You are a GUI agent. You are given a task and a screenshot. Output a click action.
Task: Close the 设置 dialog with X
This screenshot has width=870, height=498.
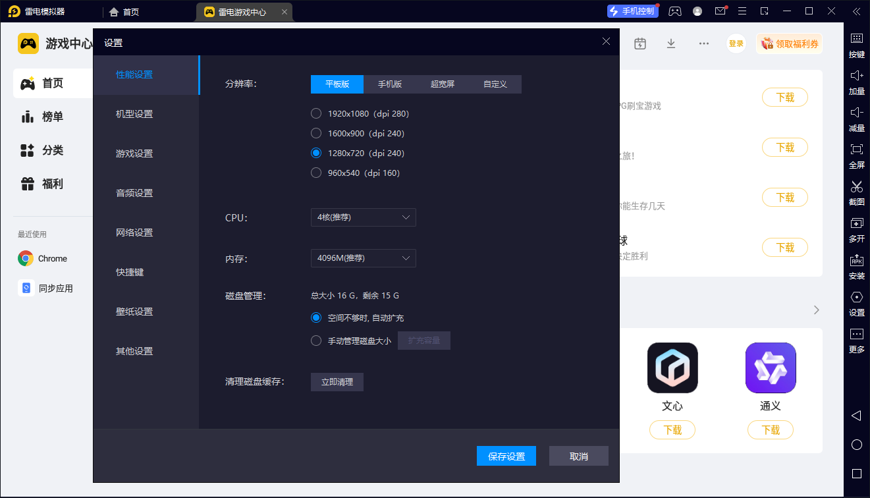[606, 41]
